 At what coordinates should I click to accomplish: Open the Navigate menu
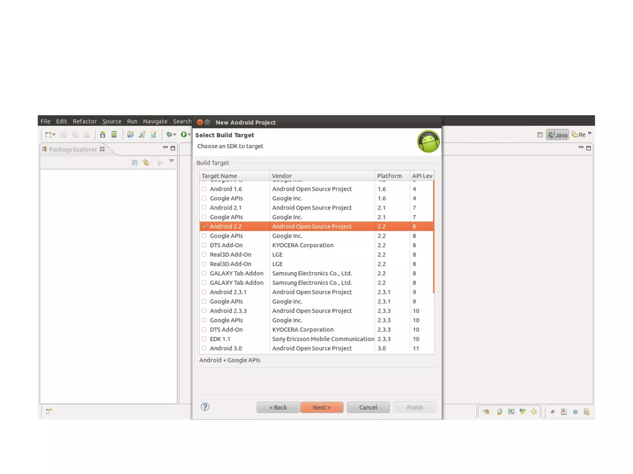coord(155,121)
